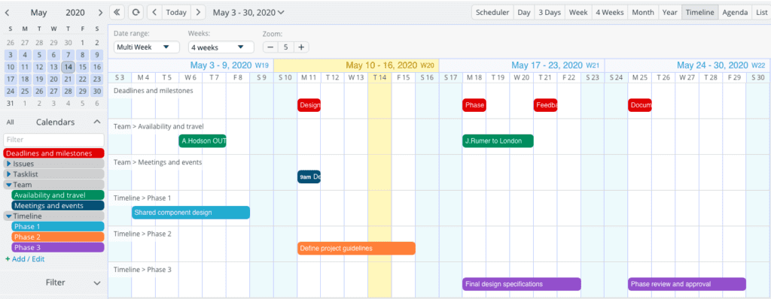The image size is (771, 299).
Task: Click the Add / Edit calendars link
Action: [25, 258]
